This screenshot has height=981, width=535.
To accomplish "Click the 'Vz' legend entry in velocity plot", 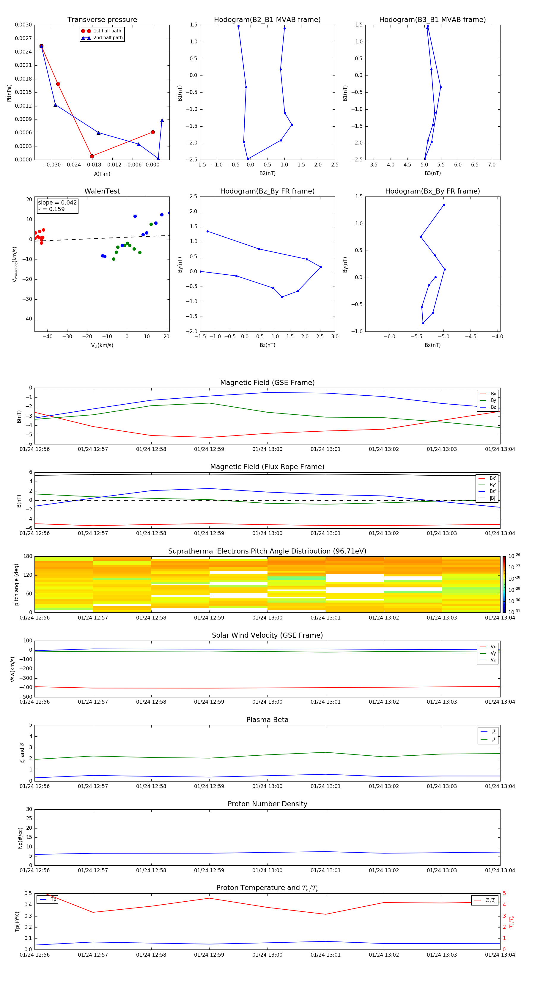I will (488, 660).
